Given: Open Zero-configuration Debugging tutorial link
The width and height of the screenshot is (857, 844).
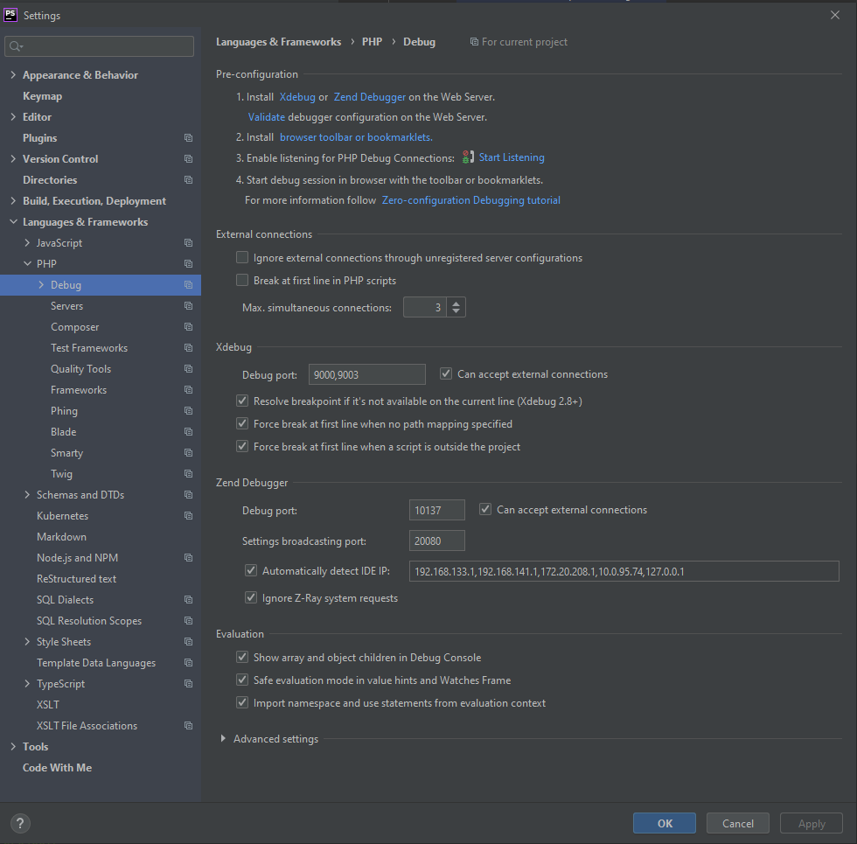Looking at the screenshot, I should pos(470,200).
